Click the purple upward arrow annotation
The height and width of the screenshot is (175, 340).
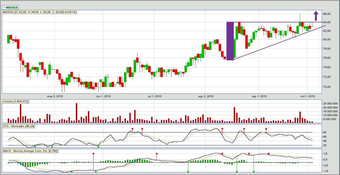pyautogui.click(x=316, y=16)
